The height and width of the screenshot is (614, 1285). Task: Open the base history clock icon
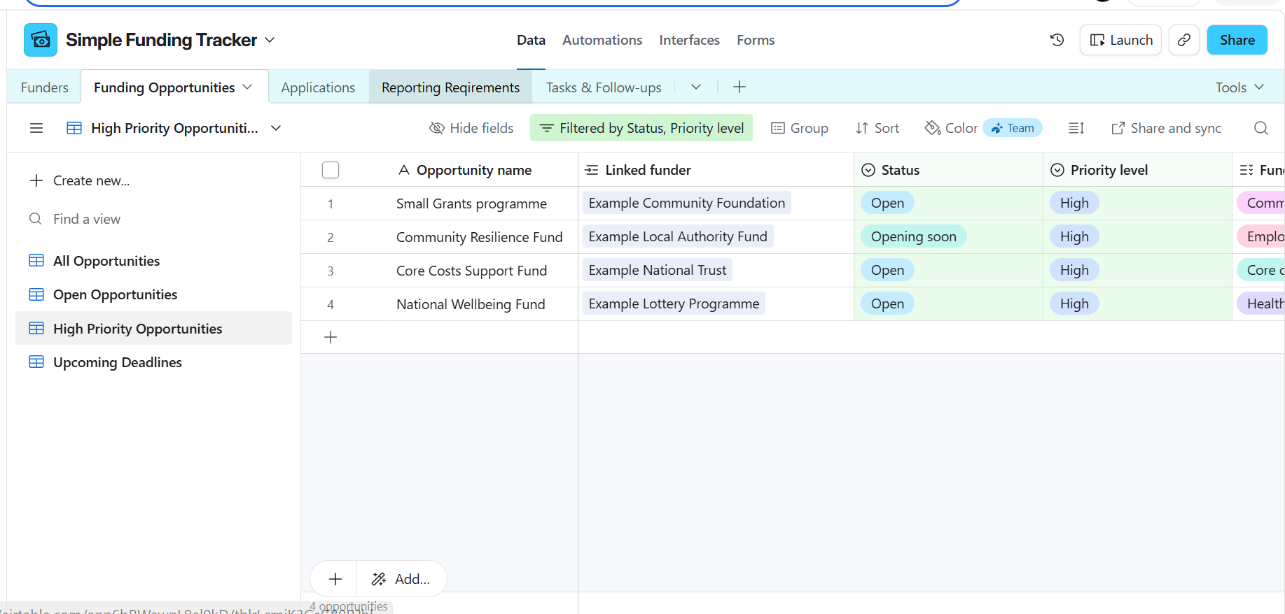pos(1057,40)
